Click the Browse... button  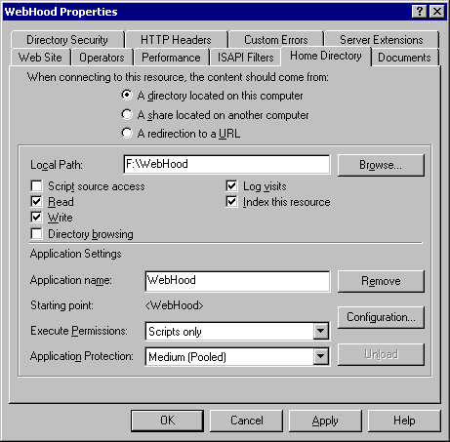(381, 165)
